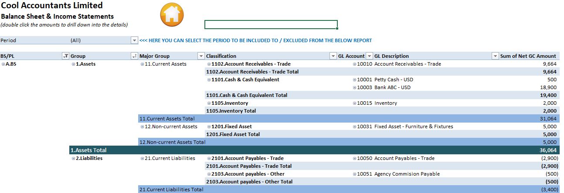
Task: Select the Current Assets Total 31,064
Action: 548,119
